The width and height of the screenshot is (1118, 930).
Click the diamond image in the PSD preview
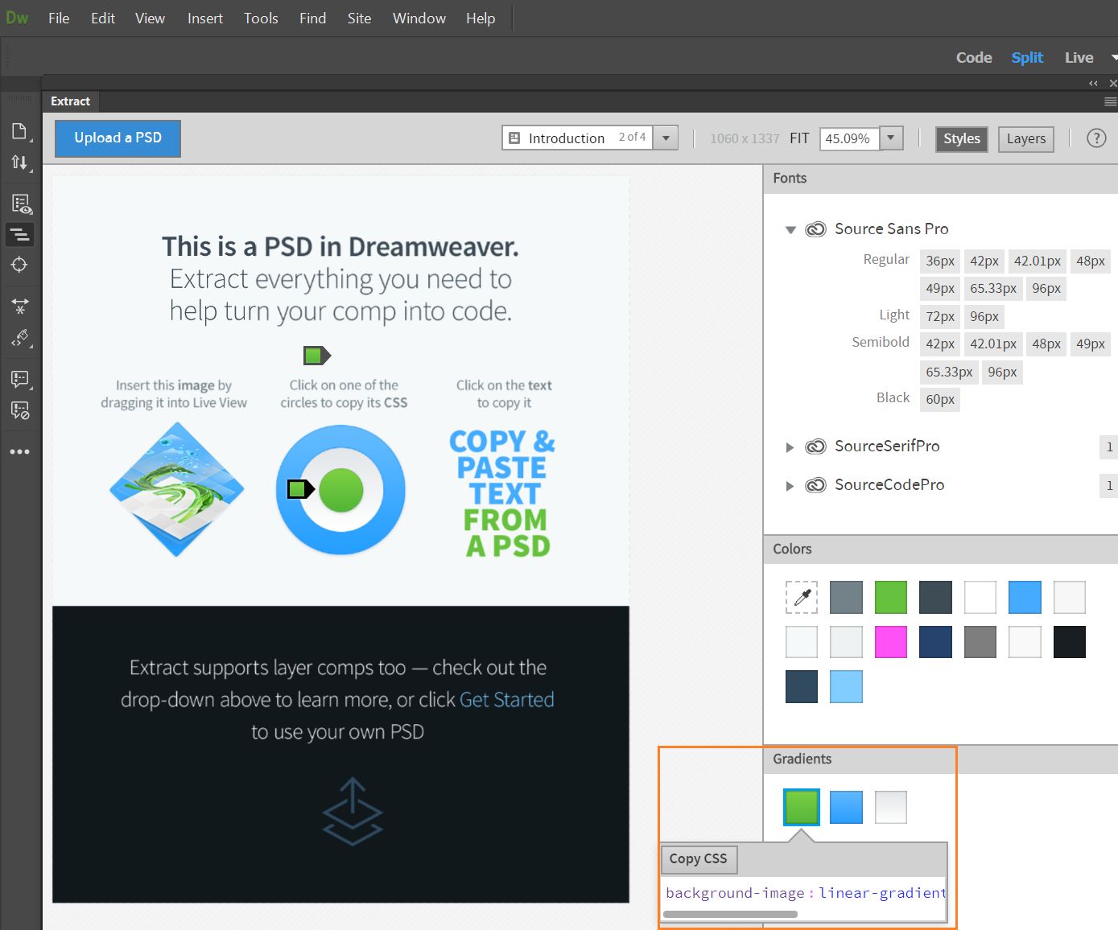(x=176, y=490)
